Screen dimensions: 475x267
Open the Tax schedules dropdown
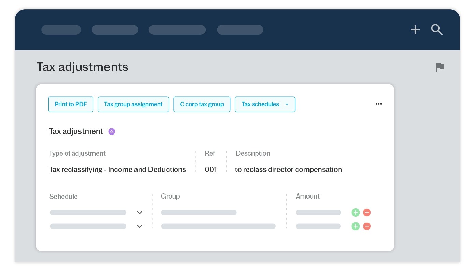point(265,104)
